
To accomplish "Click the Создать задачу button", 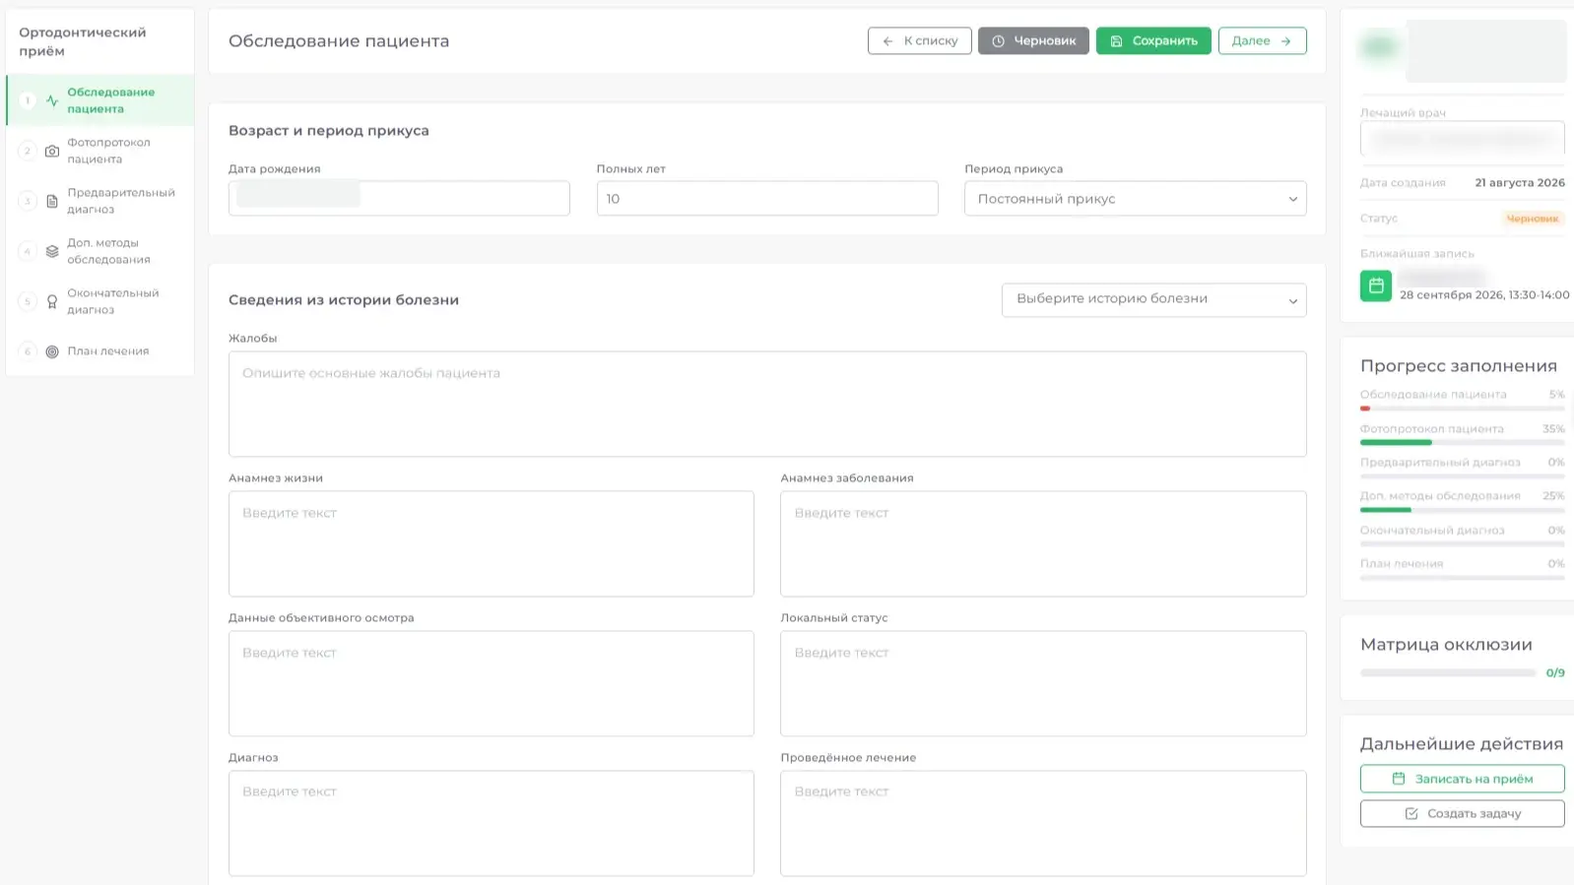I will pos(1462,813).
